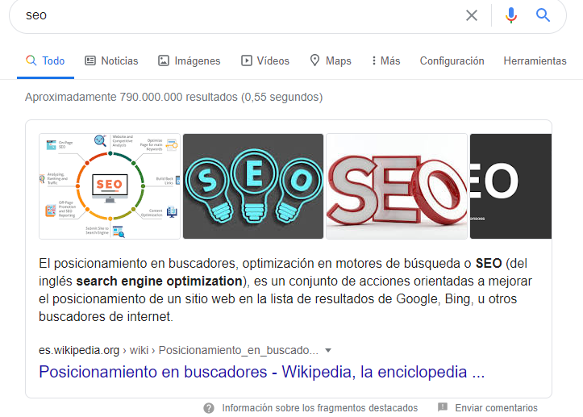Open the Herramientas search tools
583x417 pixels.
[535, 60]
